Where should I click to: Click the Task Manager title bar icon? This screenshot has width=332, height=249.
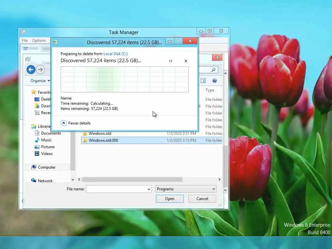pyautogui.click(x=23, y=32)
